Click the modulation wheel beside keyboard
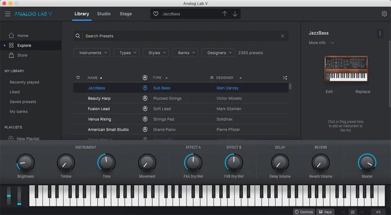This screenshot has width=391, height=215. tap(19, 196)
